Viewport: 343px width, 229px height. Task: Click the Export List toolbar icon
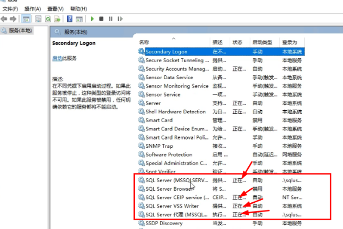click(x=56, y=19)
